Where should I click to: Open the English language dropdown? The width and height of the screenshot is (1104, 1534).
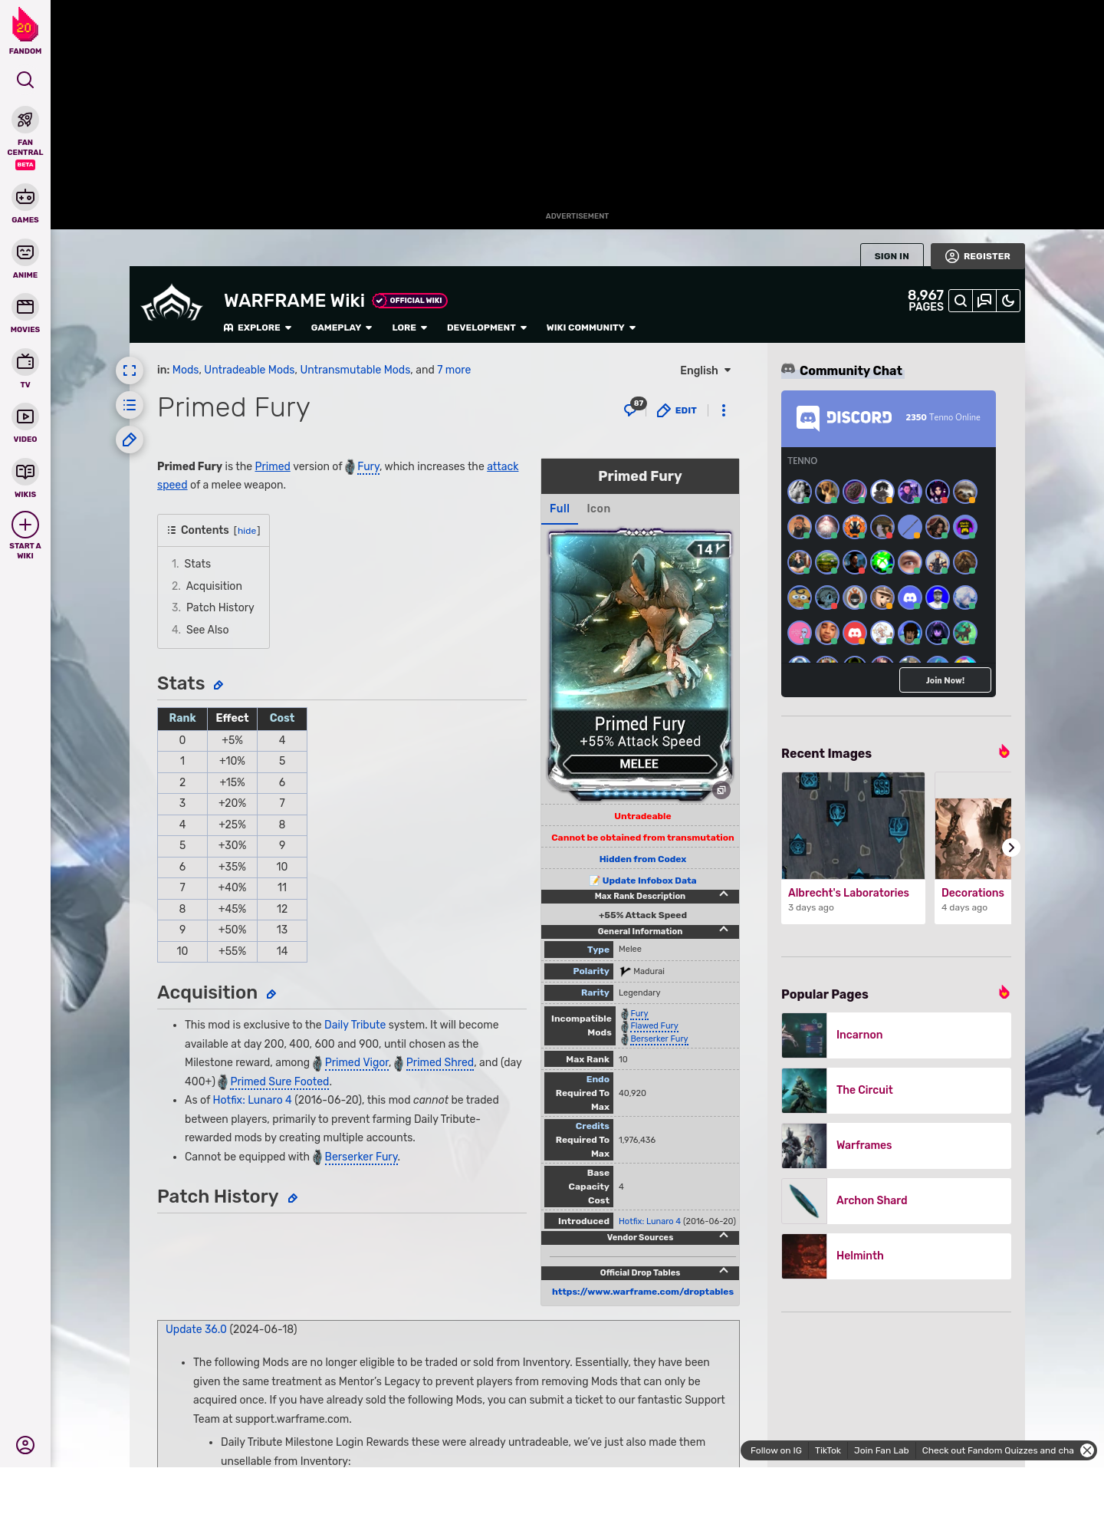click(705, 370)
